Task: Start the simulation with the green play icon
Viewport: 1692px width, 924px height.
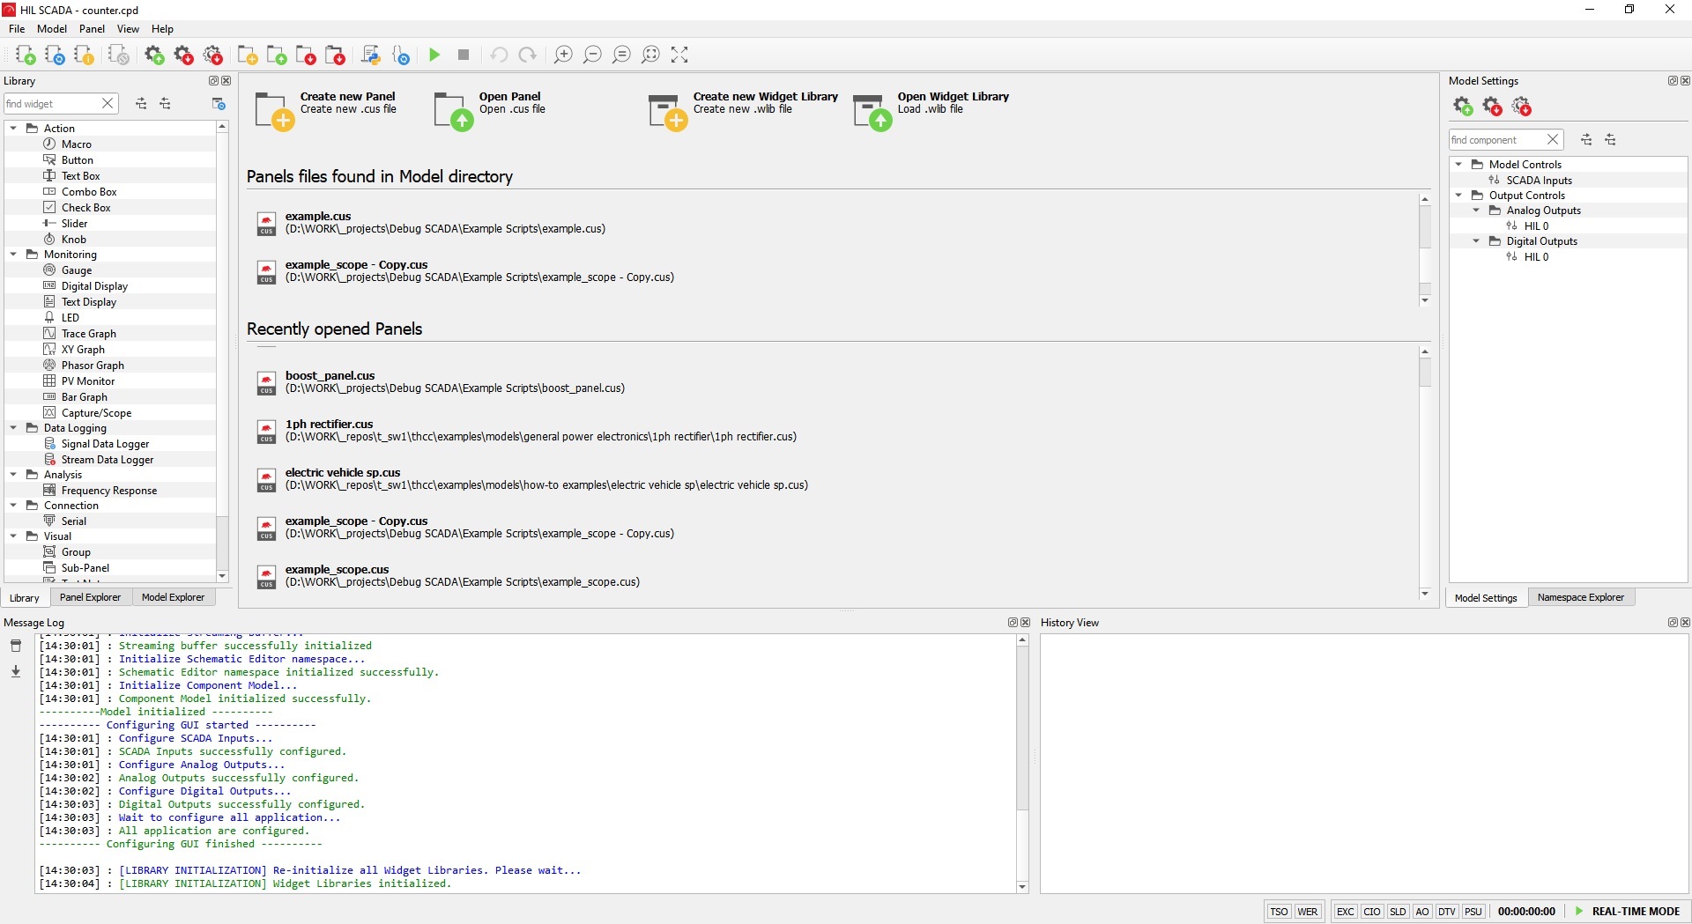Action: pyautogui.click(x=434, y=55)
